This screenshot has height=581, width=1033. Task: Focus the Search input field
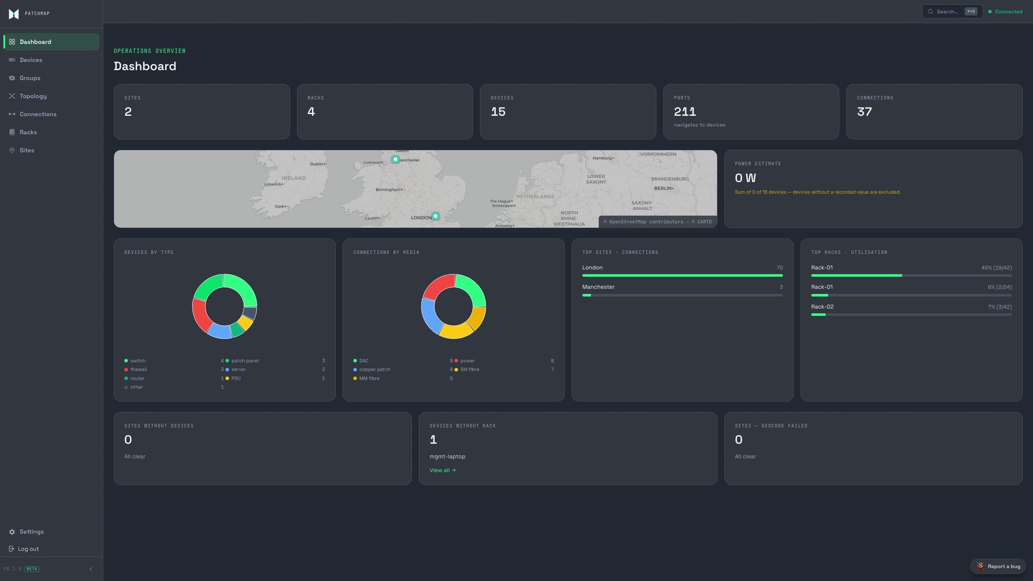[x=952, y=12]
